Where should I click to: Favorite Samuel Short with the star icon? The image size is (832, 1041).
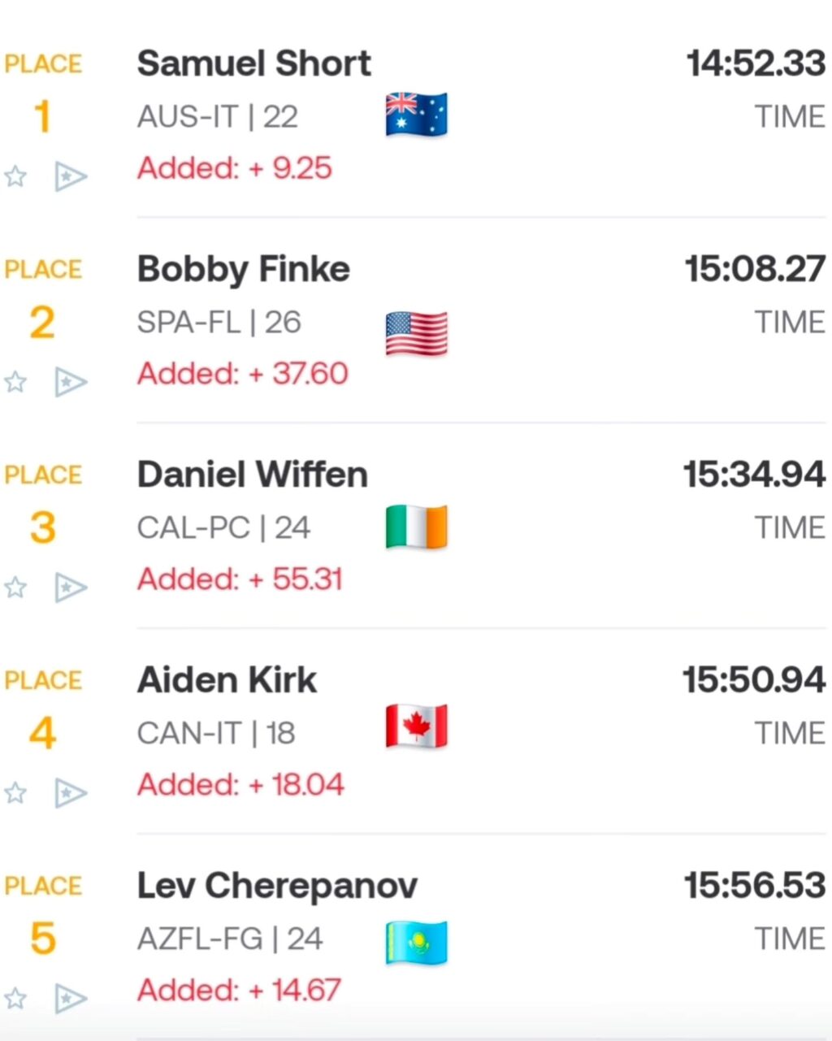pos(15,176)
